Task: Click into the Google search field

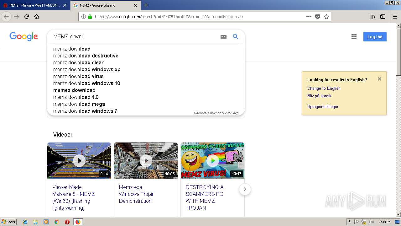Action: click(135, 37)
